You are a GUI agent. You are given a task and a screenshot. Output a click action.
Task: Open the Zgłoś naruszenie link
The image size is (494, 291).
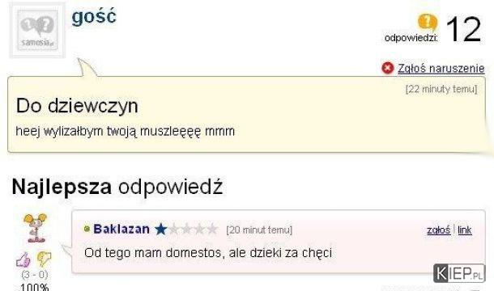(x=441, y=68)
